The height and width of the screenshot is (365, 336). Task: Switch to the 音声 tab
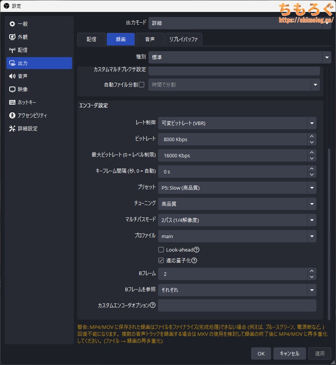[x=150, y=39]
